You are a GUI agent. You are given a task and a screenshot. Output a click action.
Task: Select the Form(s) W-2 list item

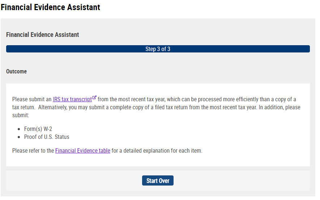[38, 129]
